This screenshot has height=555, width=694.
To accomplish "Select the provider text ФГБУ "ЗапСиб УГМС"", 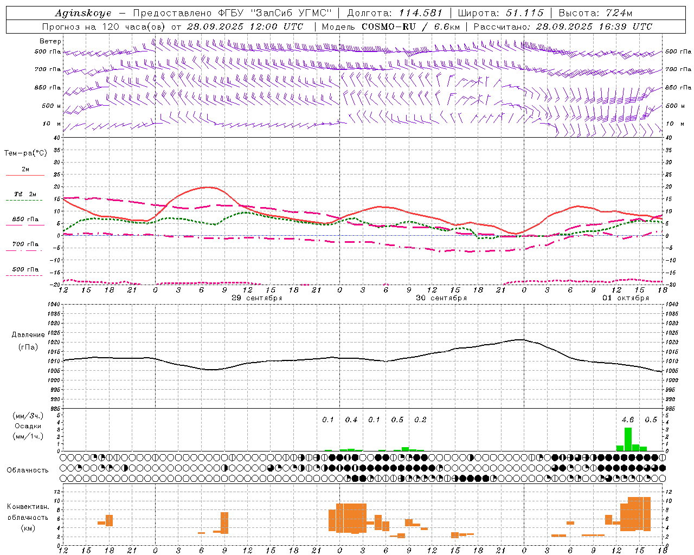I will 275,13.
